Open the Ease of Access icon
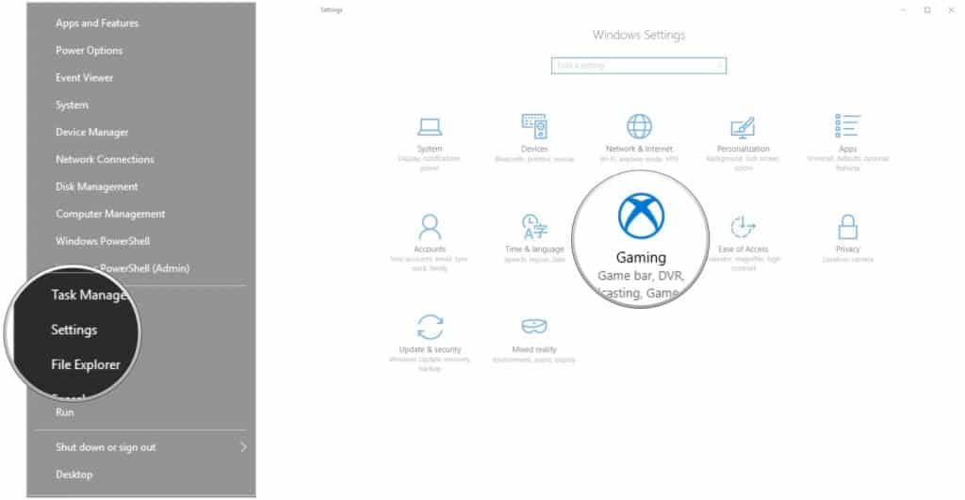 click(x=743, y=226)
